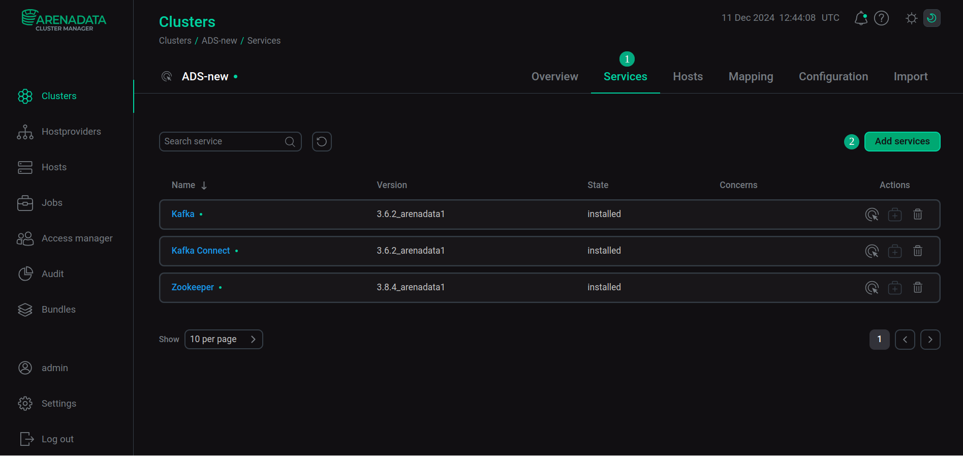Switch to the Hosts tab
This screenshot has width=963, height=456.
688,77
